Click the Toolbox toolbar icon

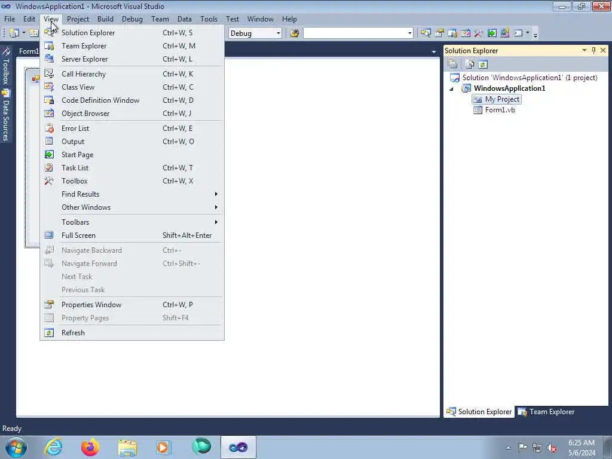479,33
